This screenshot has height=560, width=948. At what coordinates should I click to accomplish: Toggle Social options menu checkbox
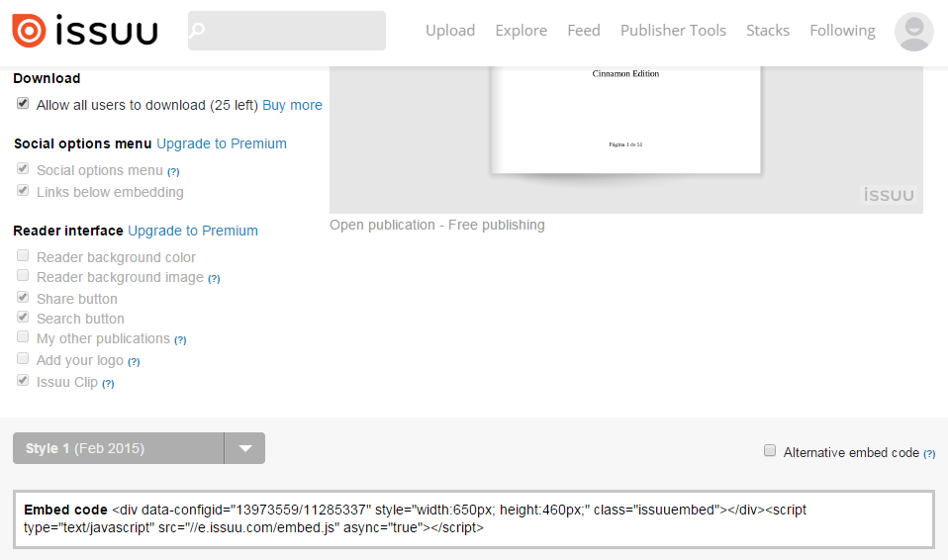[x=23, y=169]
